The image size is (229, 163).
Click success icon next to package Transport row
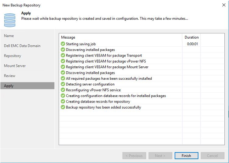tap(63, 56)
